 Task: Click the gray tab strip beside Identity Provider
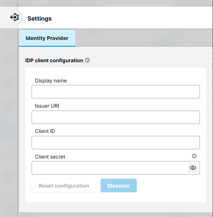144,37
